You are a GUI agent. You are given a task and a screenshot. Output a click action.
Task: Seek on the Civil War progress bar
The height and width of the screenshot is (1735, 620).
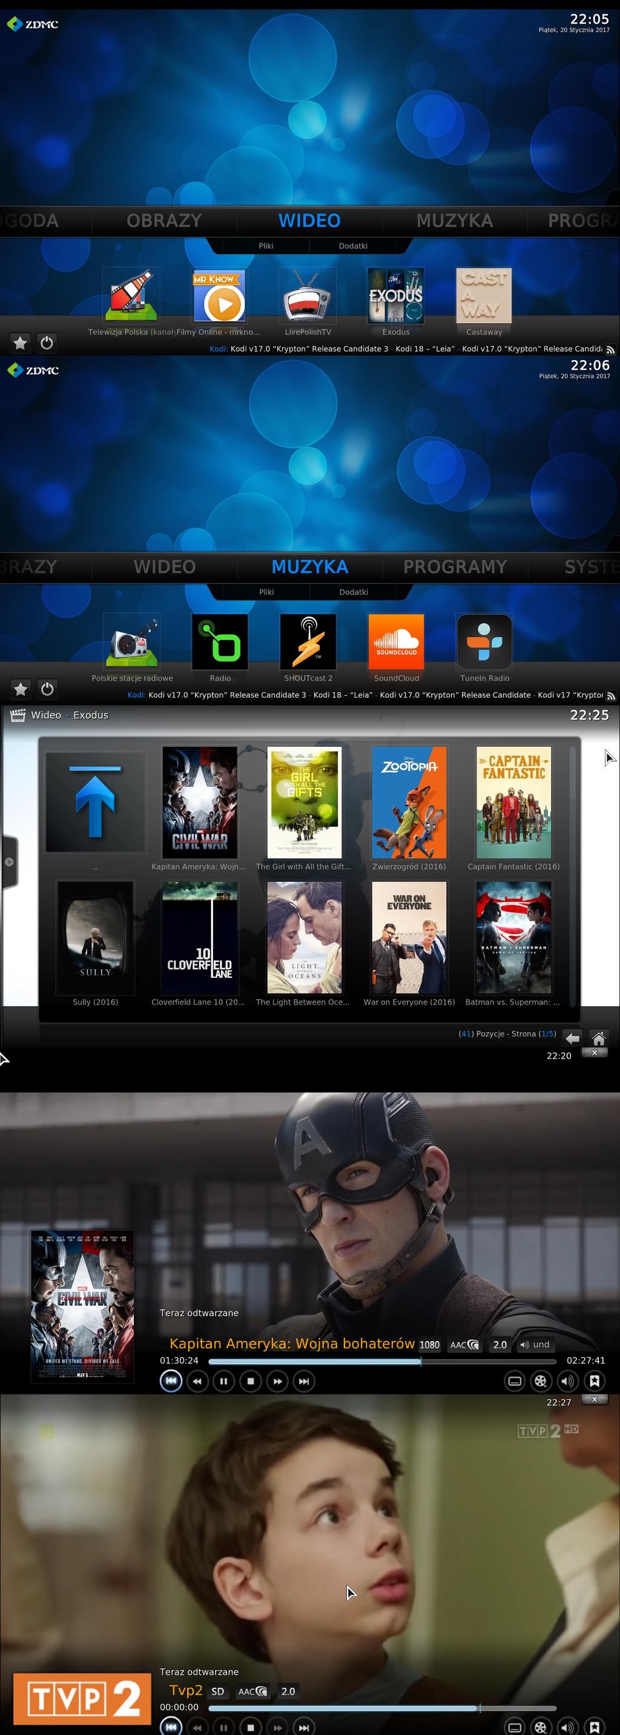pyautogui.click(x=383, y=1361)
